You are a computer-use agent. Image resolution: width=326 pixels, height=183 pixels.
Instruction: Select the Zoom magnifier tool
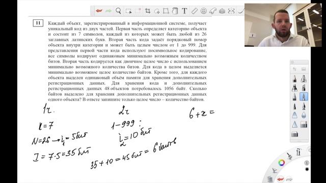(118, 11)
